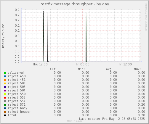Click the Total Max value 0.20
The image size is (149, 124).
coord(141,115)
